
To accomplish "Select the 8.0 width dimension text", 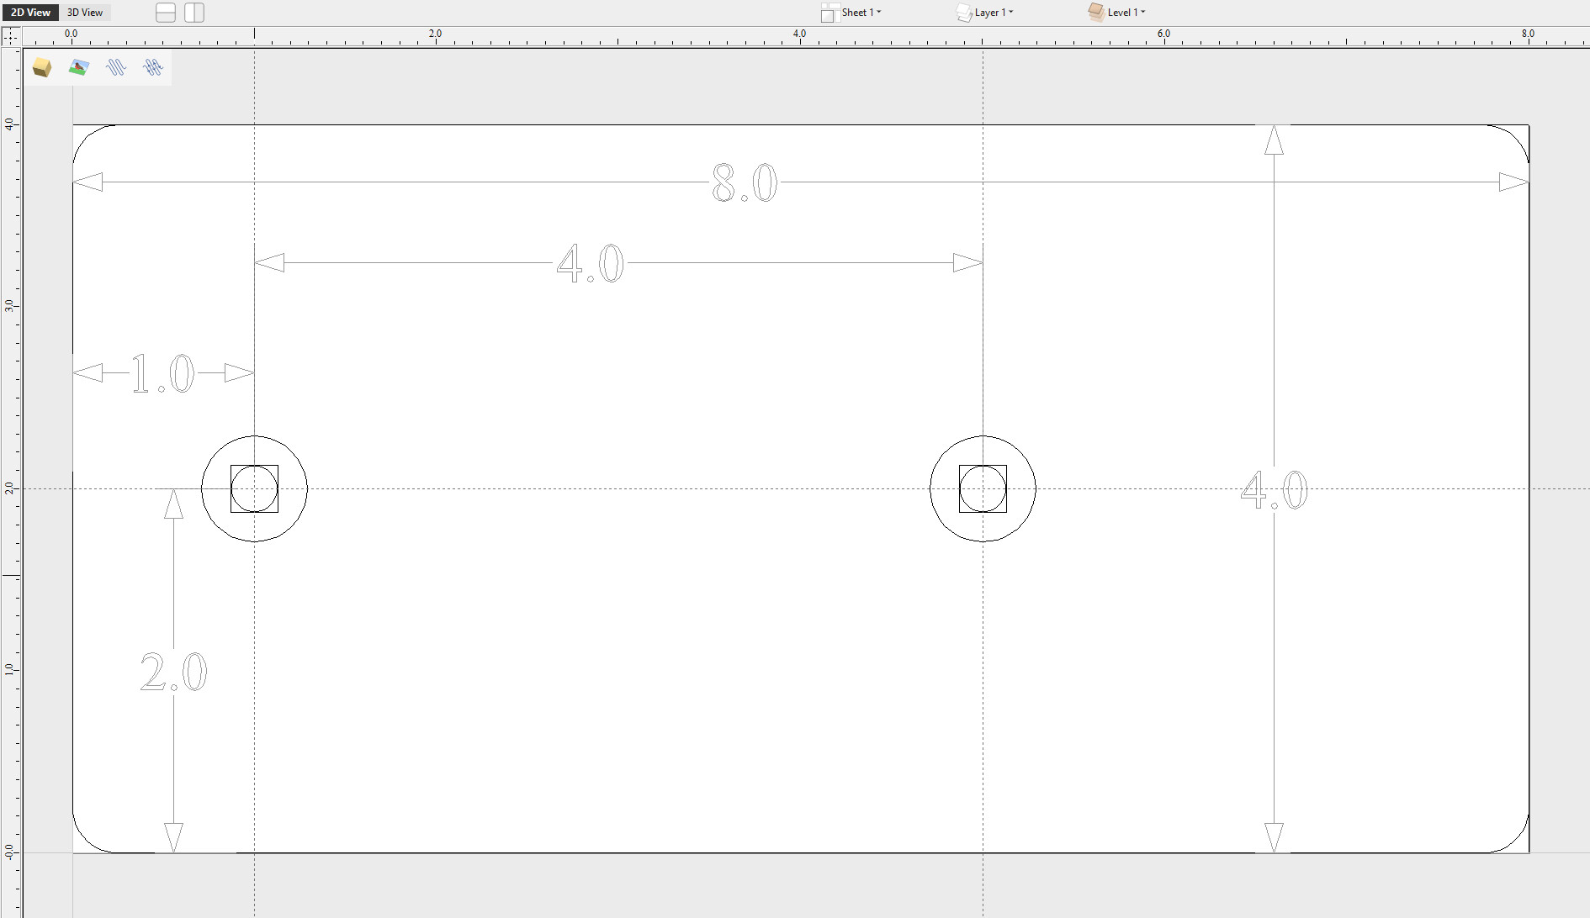I will click(x=745, y=183).
